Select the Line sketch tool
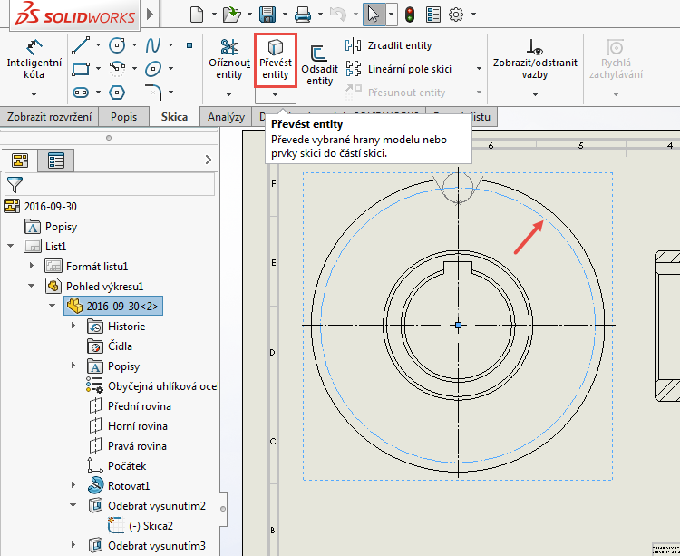680x556 pixels. [81, 45]
